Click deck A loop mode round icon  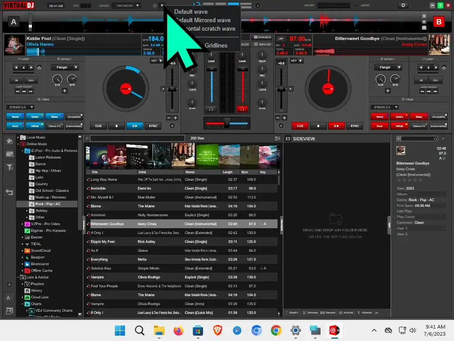pos(39,67)
